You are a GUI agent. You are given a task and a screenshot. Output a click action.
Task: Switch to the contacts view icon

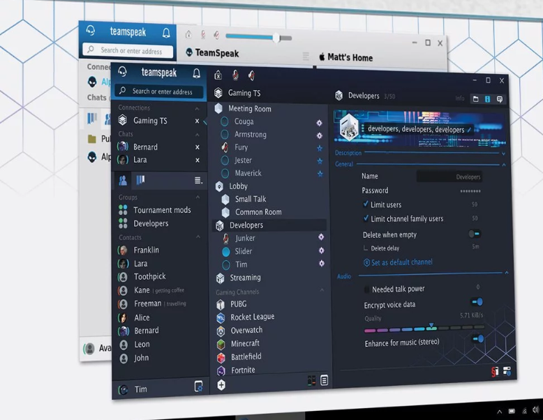tap(123, 181)
